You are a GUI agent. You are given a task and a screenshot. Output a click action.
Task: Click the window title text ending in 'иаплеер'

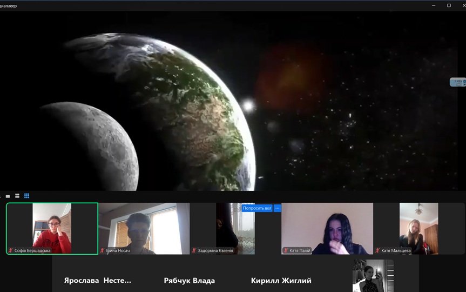click(8, 6)
